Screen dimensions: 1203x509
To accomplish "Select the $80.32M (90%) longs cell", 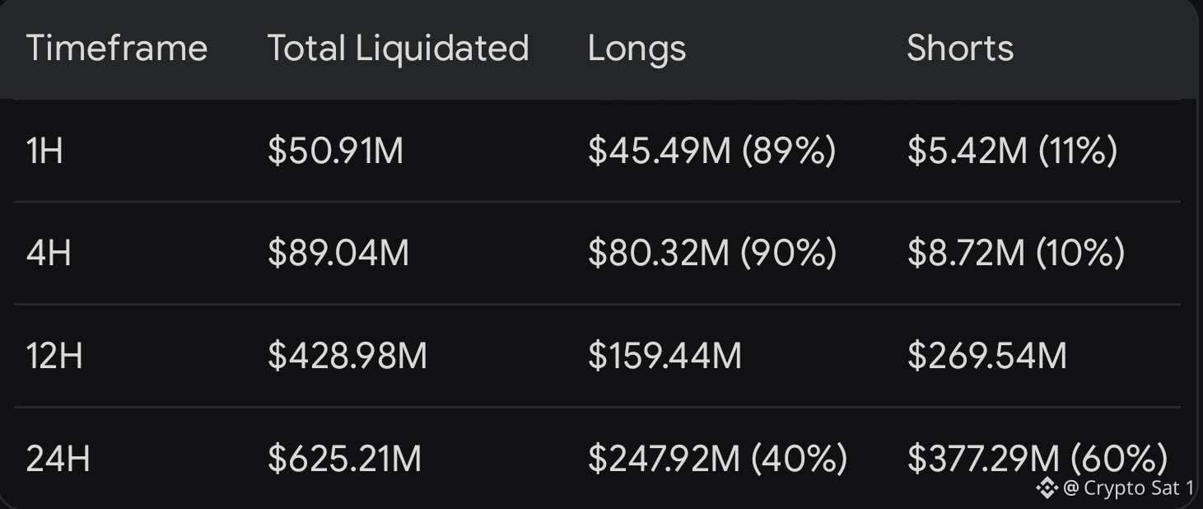I will (712, 254).
